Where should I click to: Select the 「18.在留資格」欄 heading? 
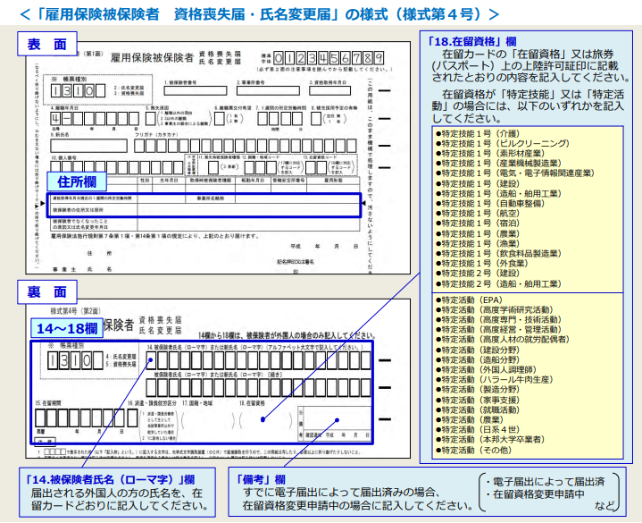tap(471, 41)
